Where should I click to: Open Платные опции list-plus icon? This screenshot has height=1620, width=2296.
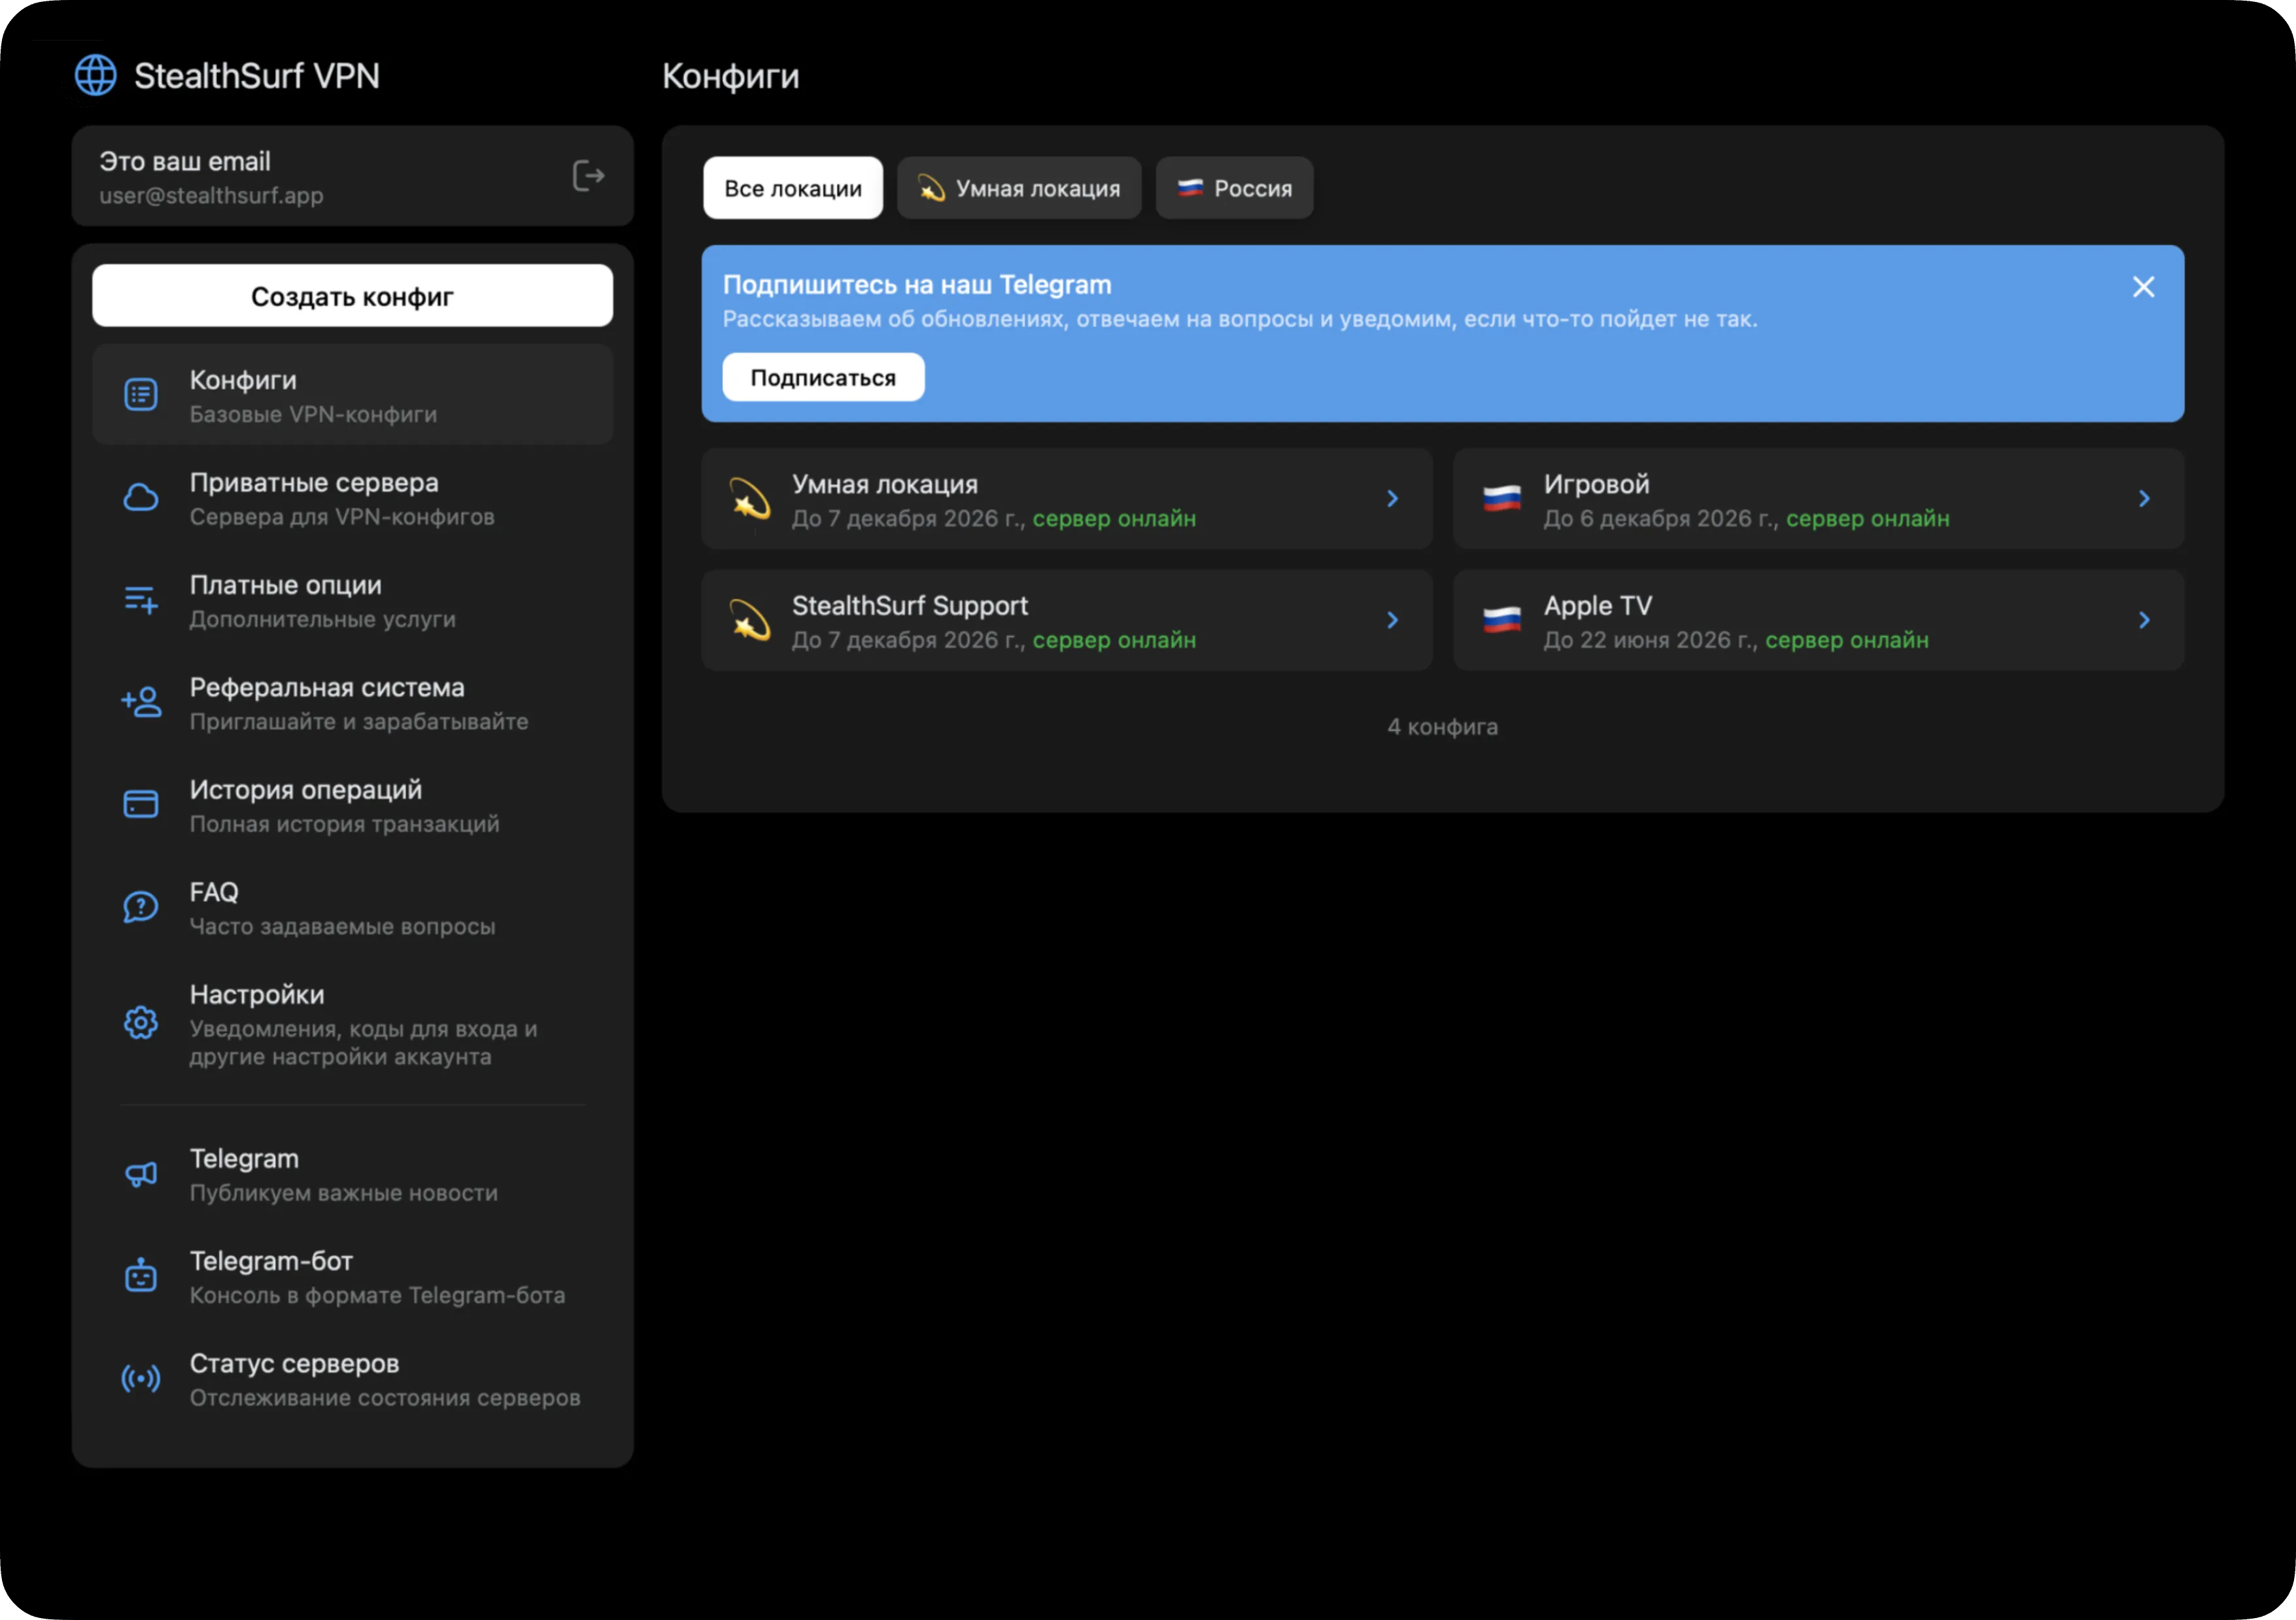pos(141,600)
